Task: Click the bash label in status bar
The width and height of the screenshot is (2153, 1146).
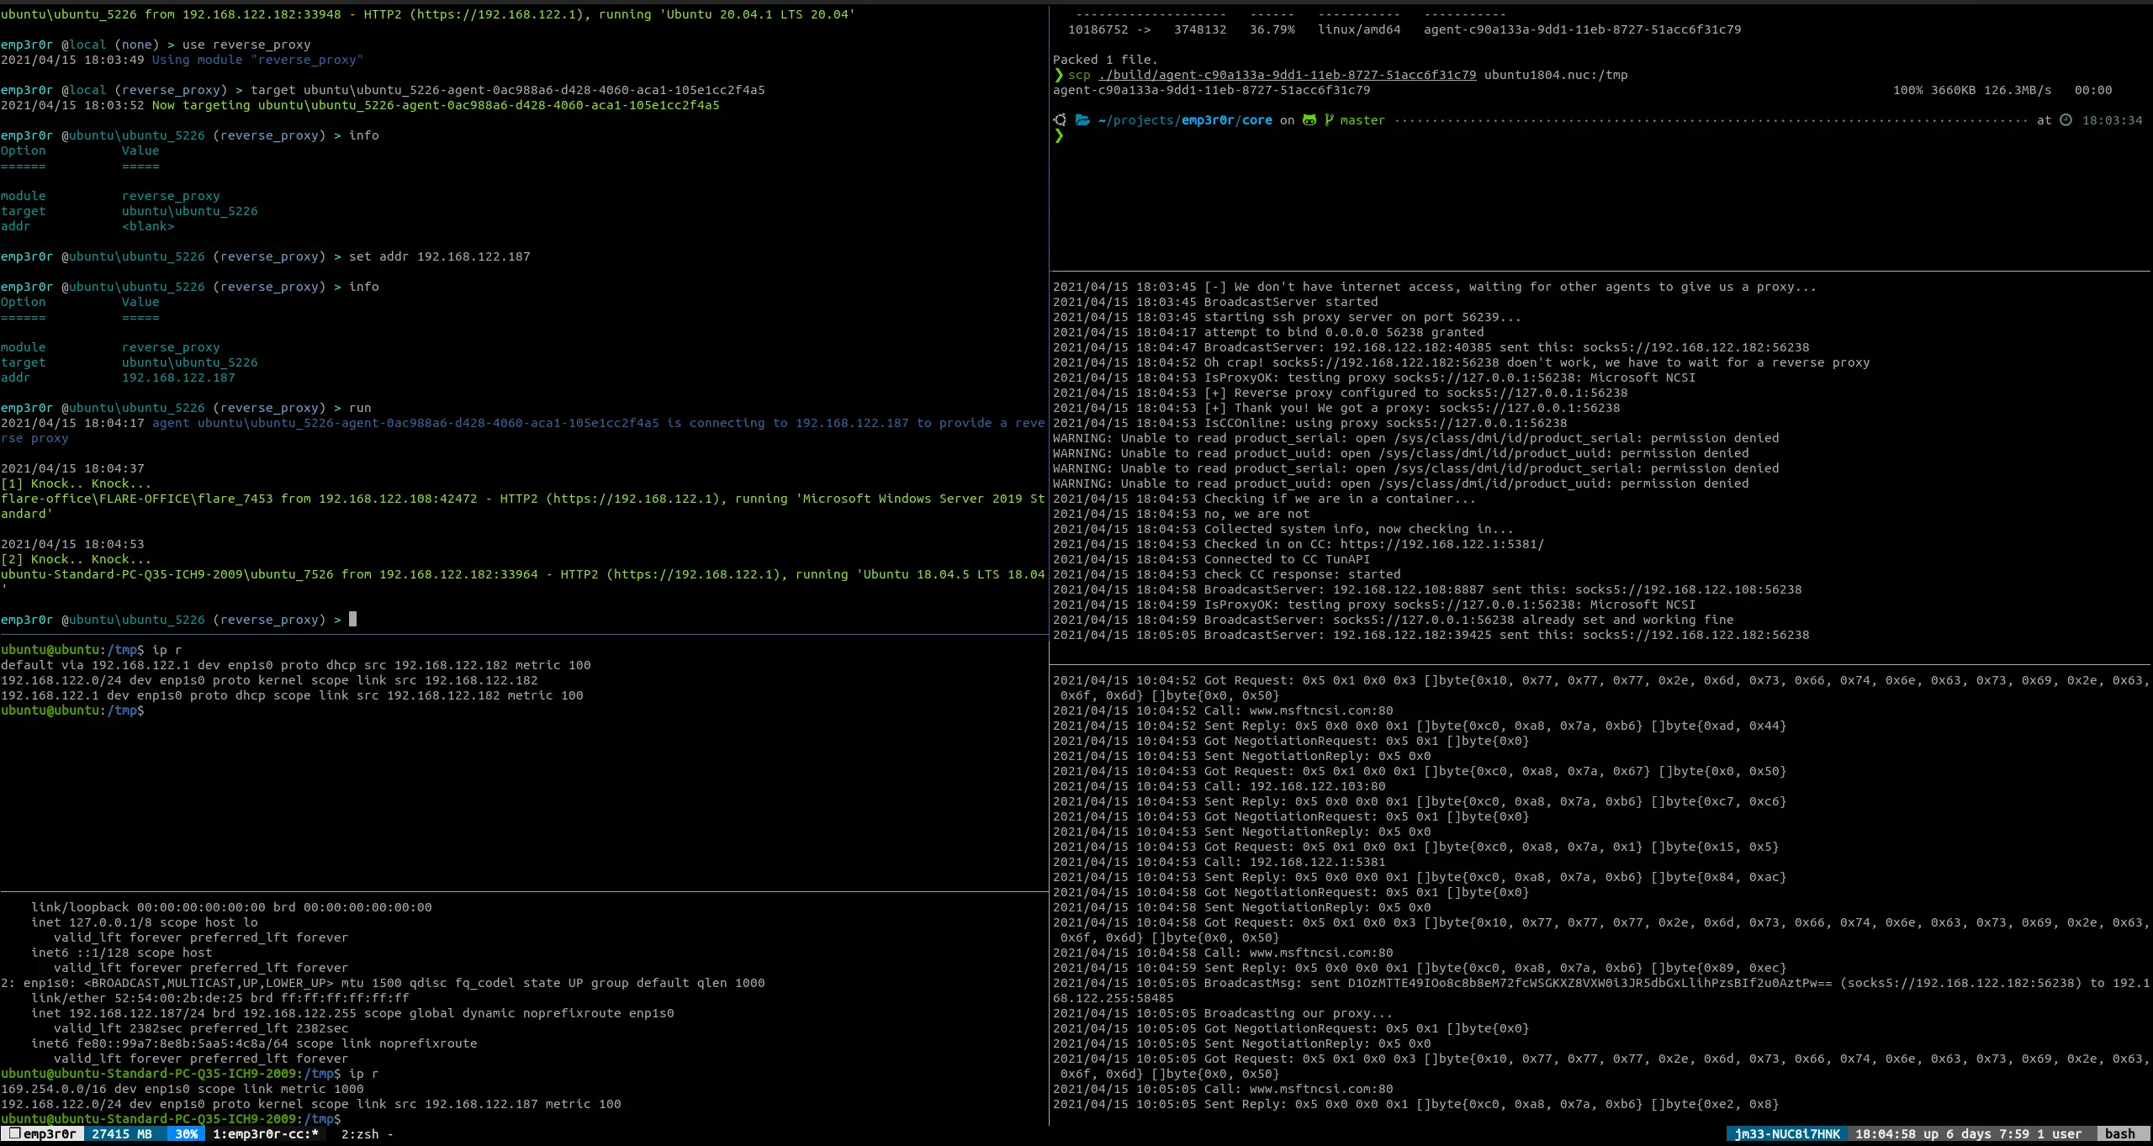Action: pyautogui.click(x=2119, y=1133)
